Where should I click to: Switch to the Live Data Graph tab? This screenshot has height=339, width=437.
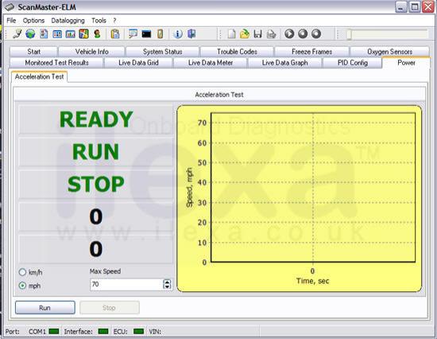[x=284, y=63]
